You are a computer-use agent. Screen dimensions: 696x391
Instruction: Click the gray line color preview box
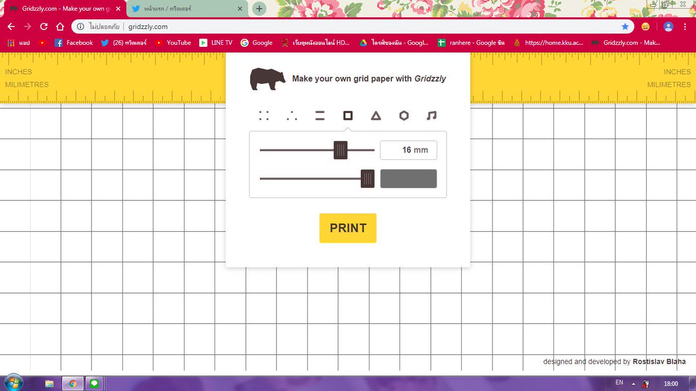(x=408, y=179)
